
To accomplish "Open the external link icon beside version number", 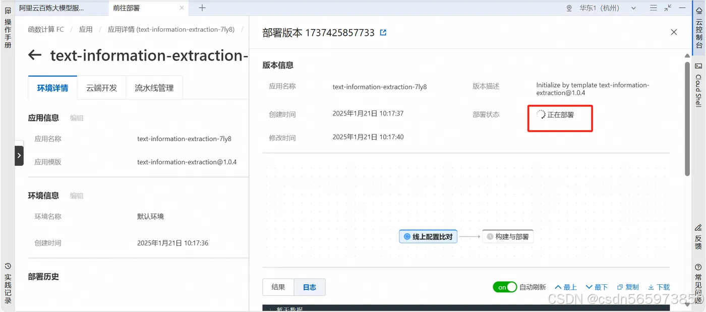I will coord(383,33).
